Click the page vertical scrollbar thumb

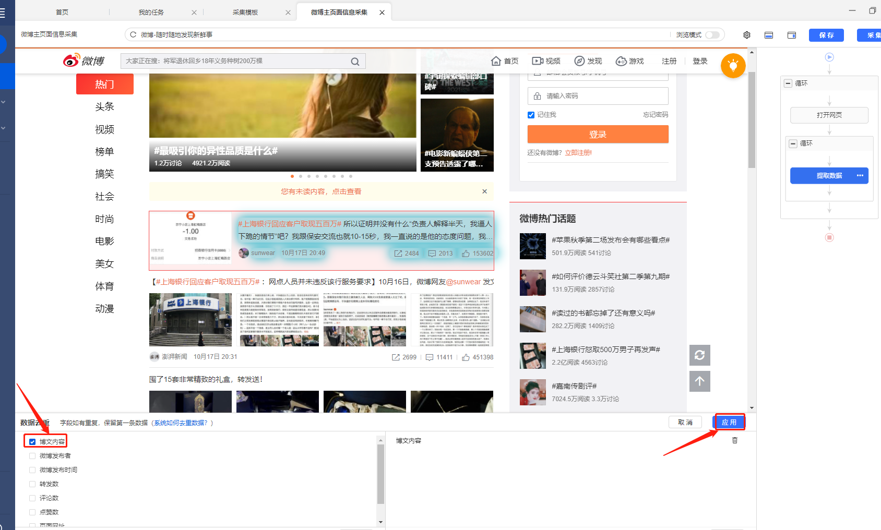[752, 120]
